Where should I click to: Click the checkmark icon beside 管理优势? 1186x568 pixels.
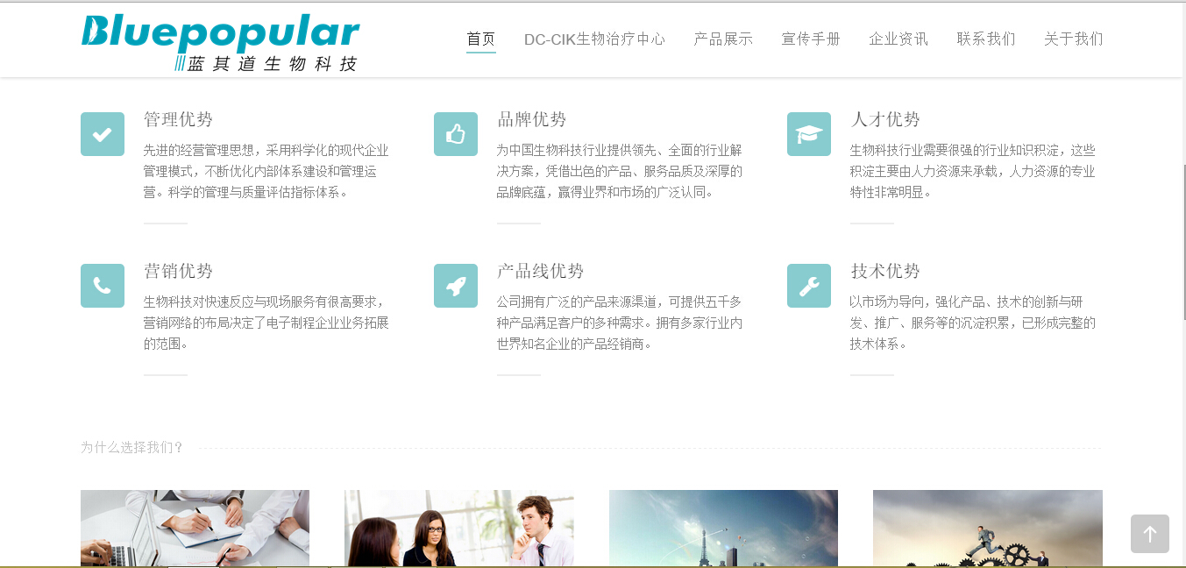pos(103,134)
